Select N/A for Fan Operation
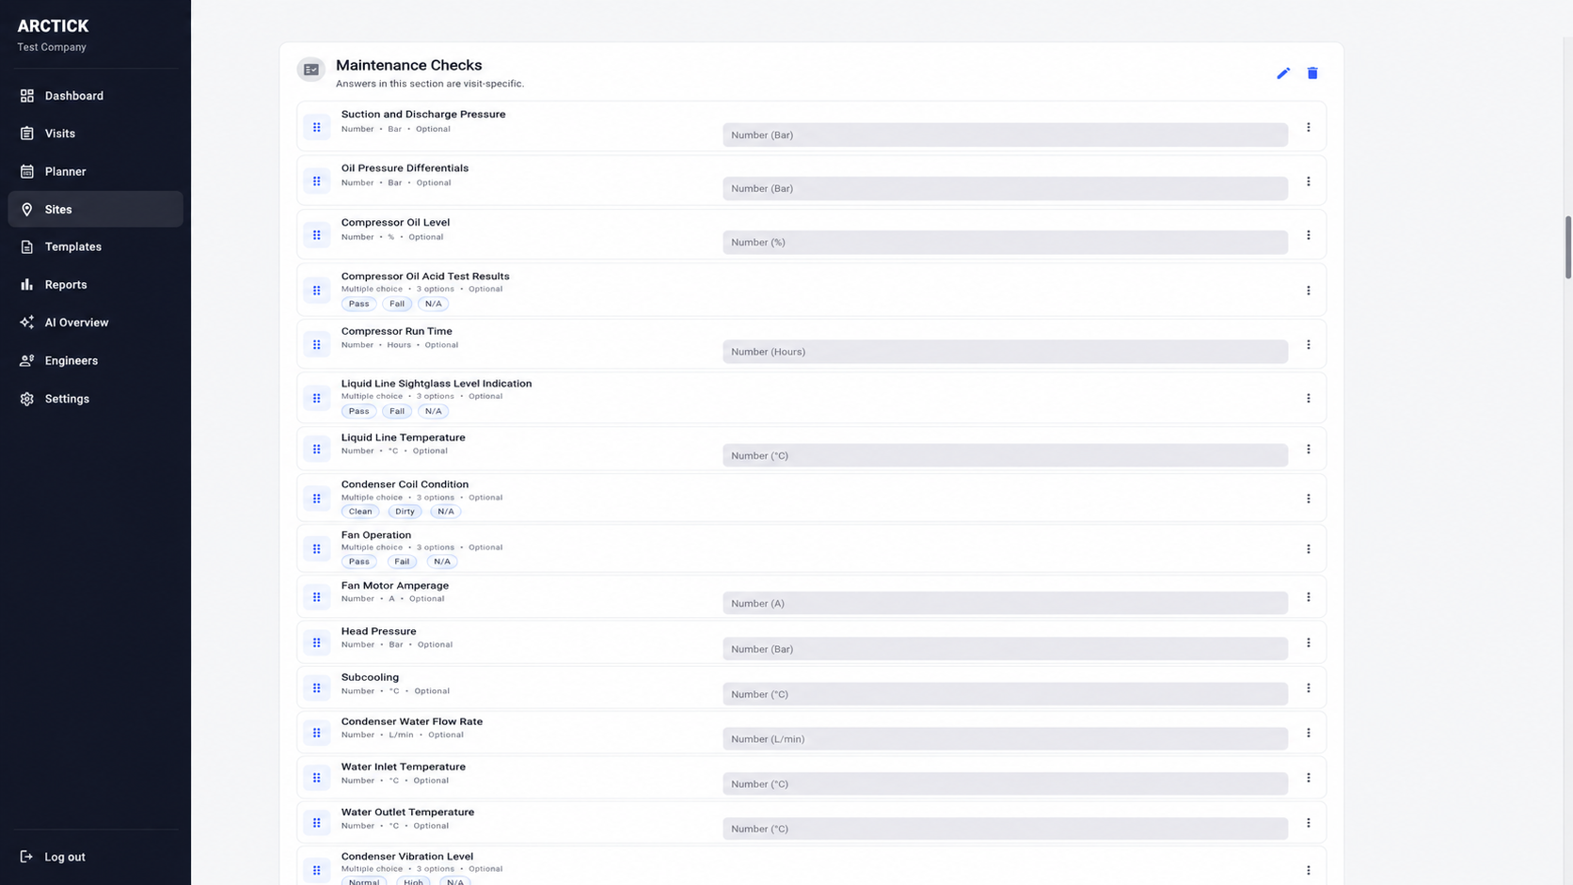Screen dimensions: 1573x885 [x=442, y=561]
